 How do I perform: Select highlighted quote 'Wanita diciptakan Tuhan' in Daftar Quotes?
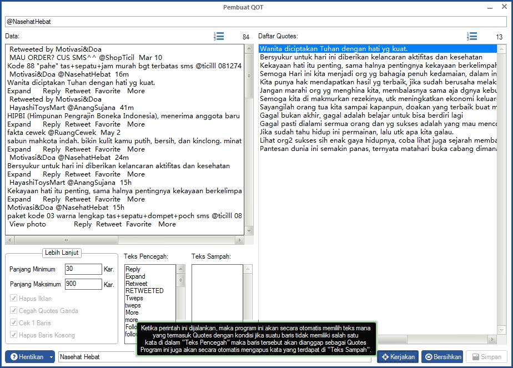tap(378, 49)
